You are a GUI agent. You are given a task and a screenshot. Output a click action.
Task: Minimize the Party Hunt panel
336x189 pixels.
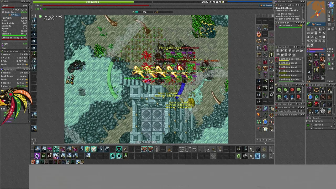pyautogui.click(x=27, y=70)
